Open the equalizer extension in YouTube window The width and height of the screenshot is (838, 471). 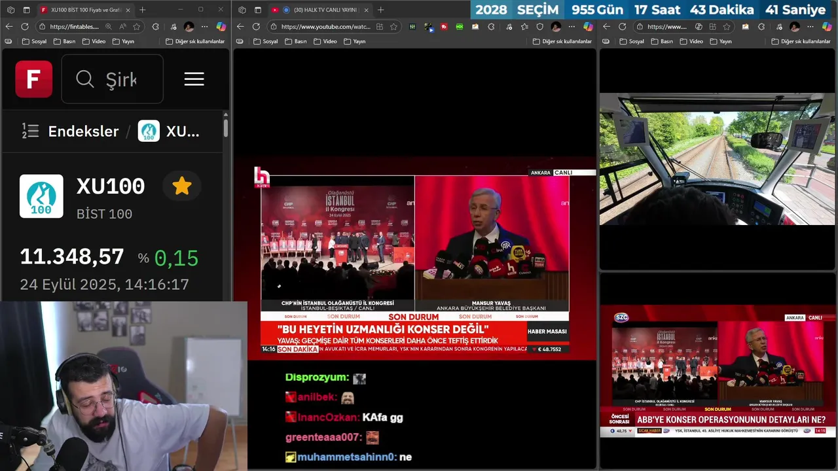(412, 26)
